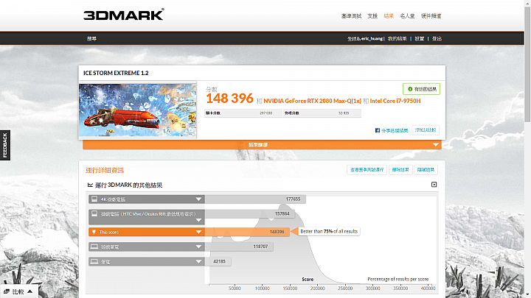Click the laptop icon in the 42185 row

tap(94, 261)
